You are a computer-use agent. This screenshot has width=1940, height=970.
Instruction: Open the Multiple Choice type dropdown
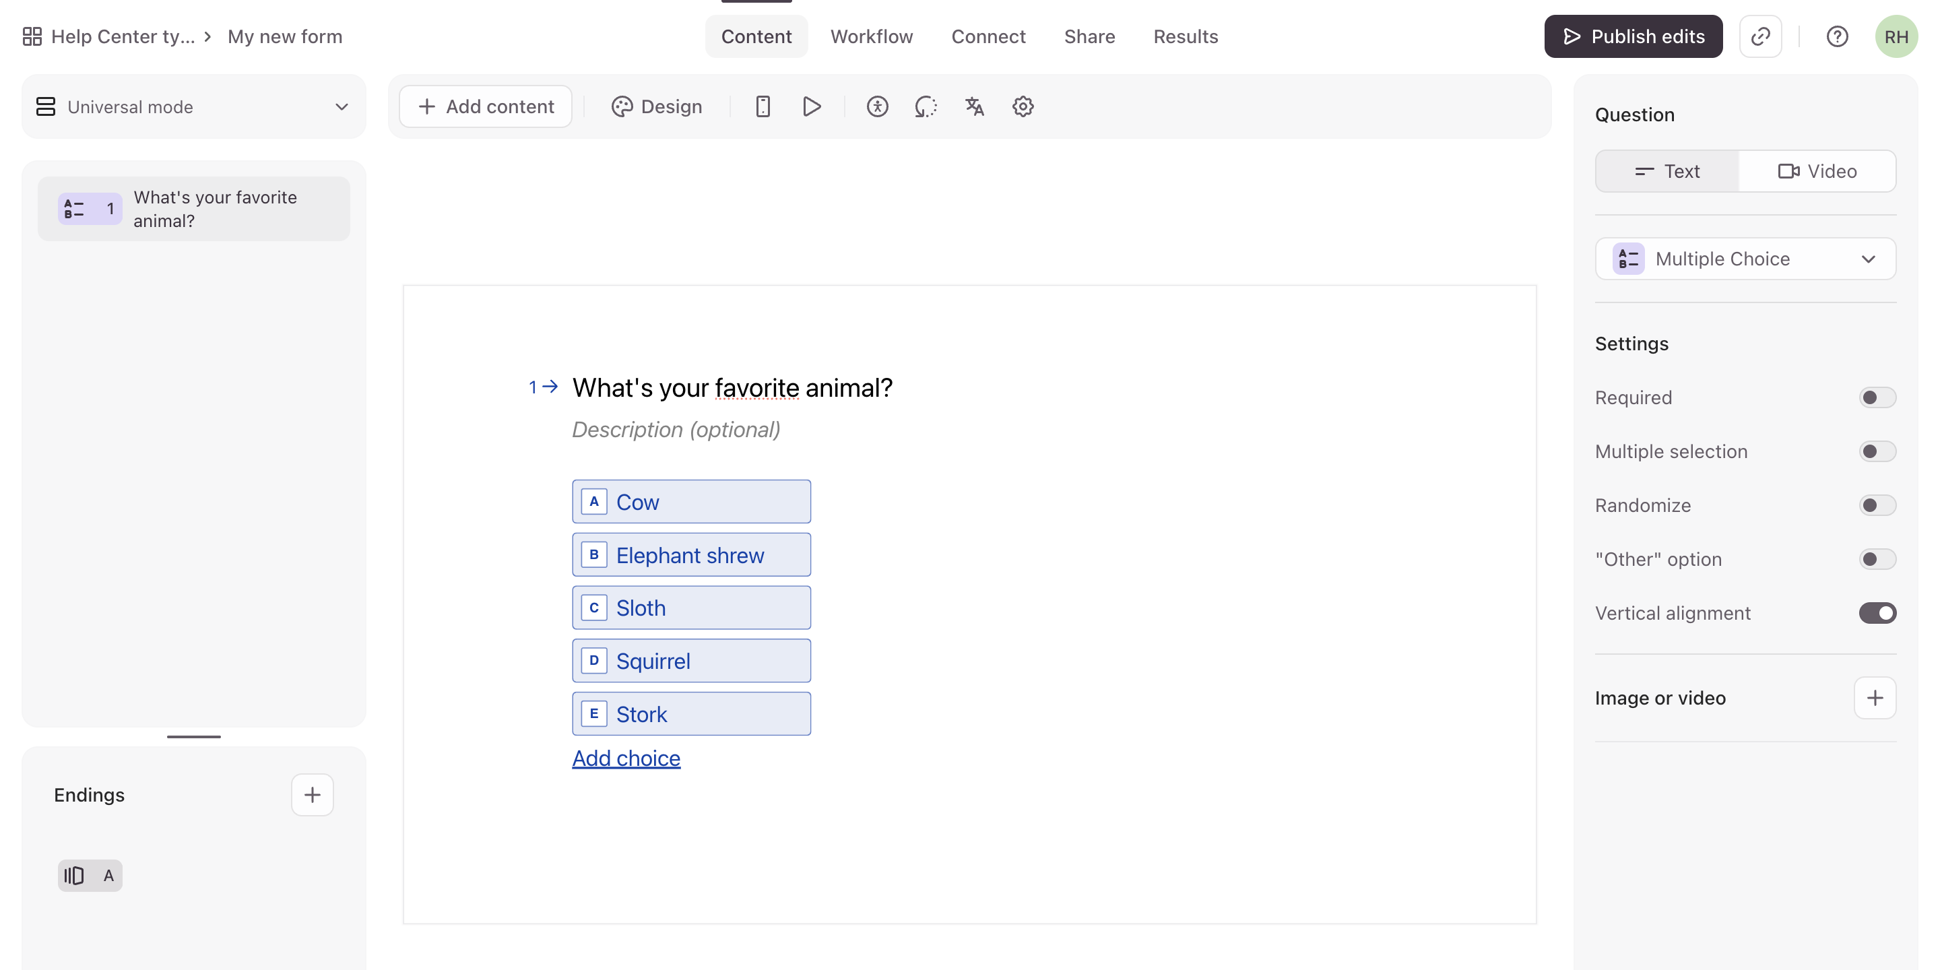point(1745,258)
